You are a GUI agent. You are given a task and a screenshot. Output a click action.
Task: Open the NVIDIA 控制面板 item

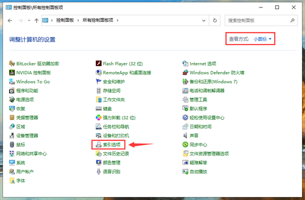click(34, 72)
